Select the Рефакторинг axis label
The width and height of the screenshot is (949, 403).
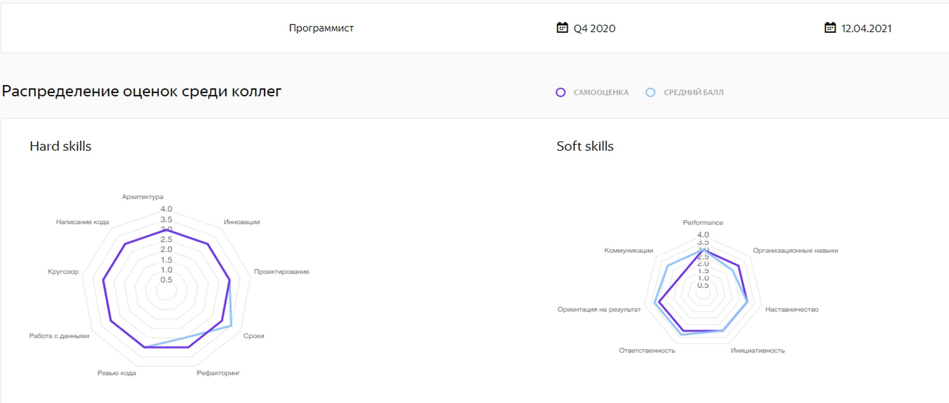point(218,373)
